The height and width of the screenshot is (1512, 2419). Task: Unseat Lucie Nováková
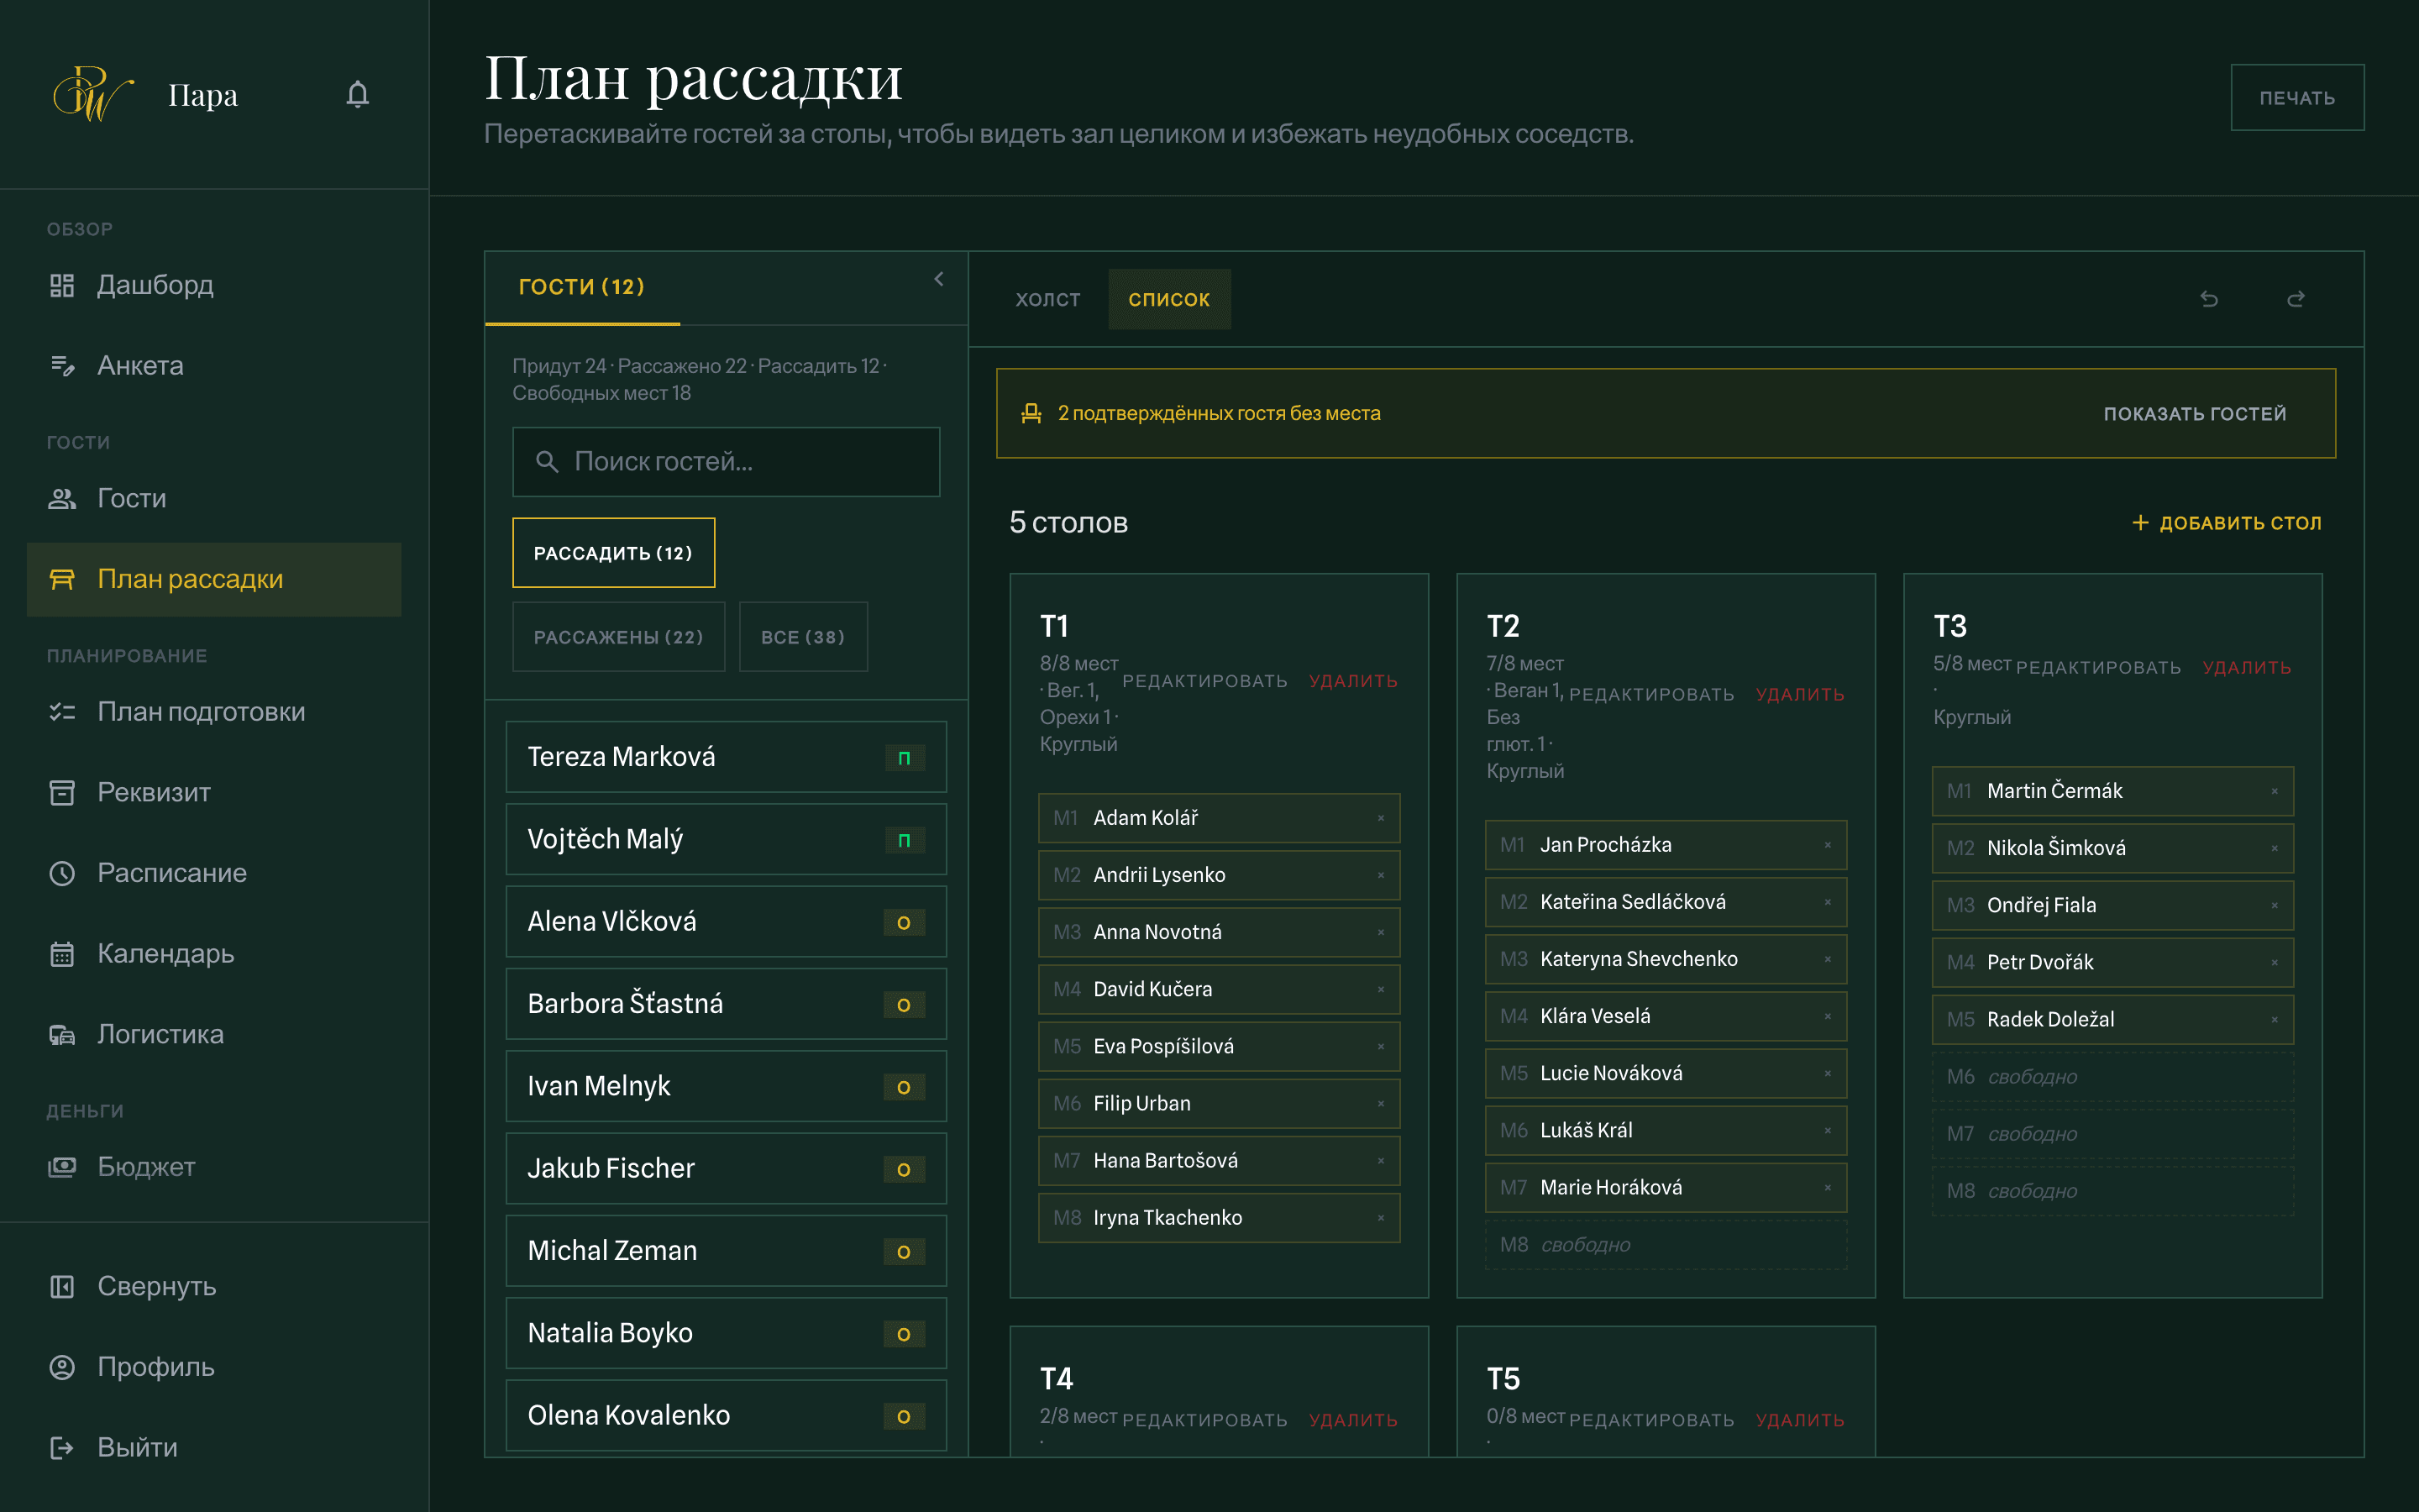pyautogui.click(x=1827, y=1073)
